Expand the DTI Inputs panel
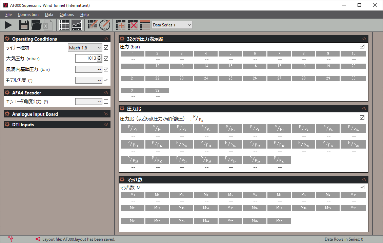383x243 pixels. 106,125
